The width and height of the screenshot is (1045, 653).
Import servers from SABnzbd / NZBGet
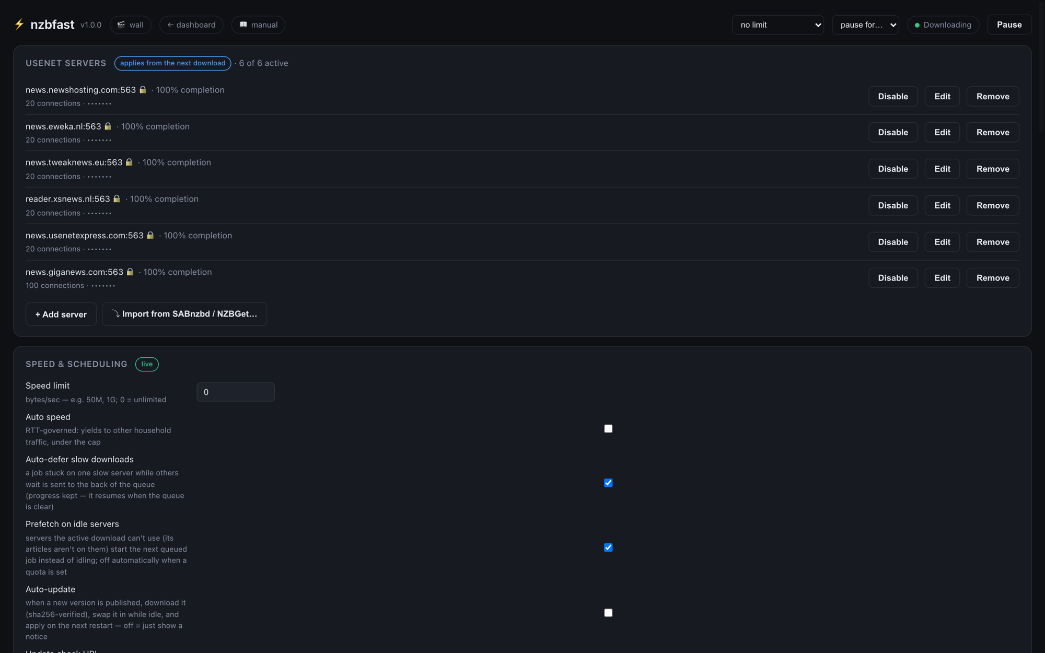tap(184, 314)
